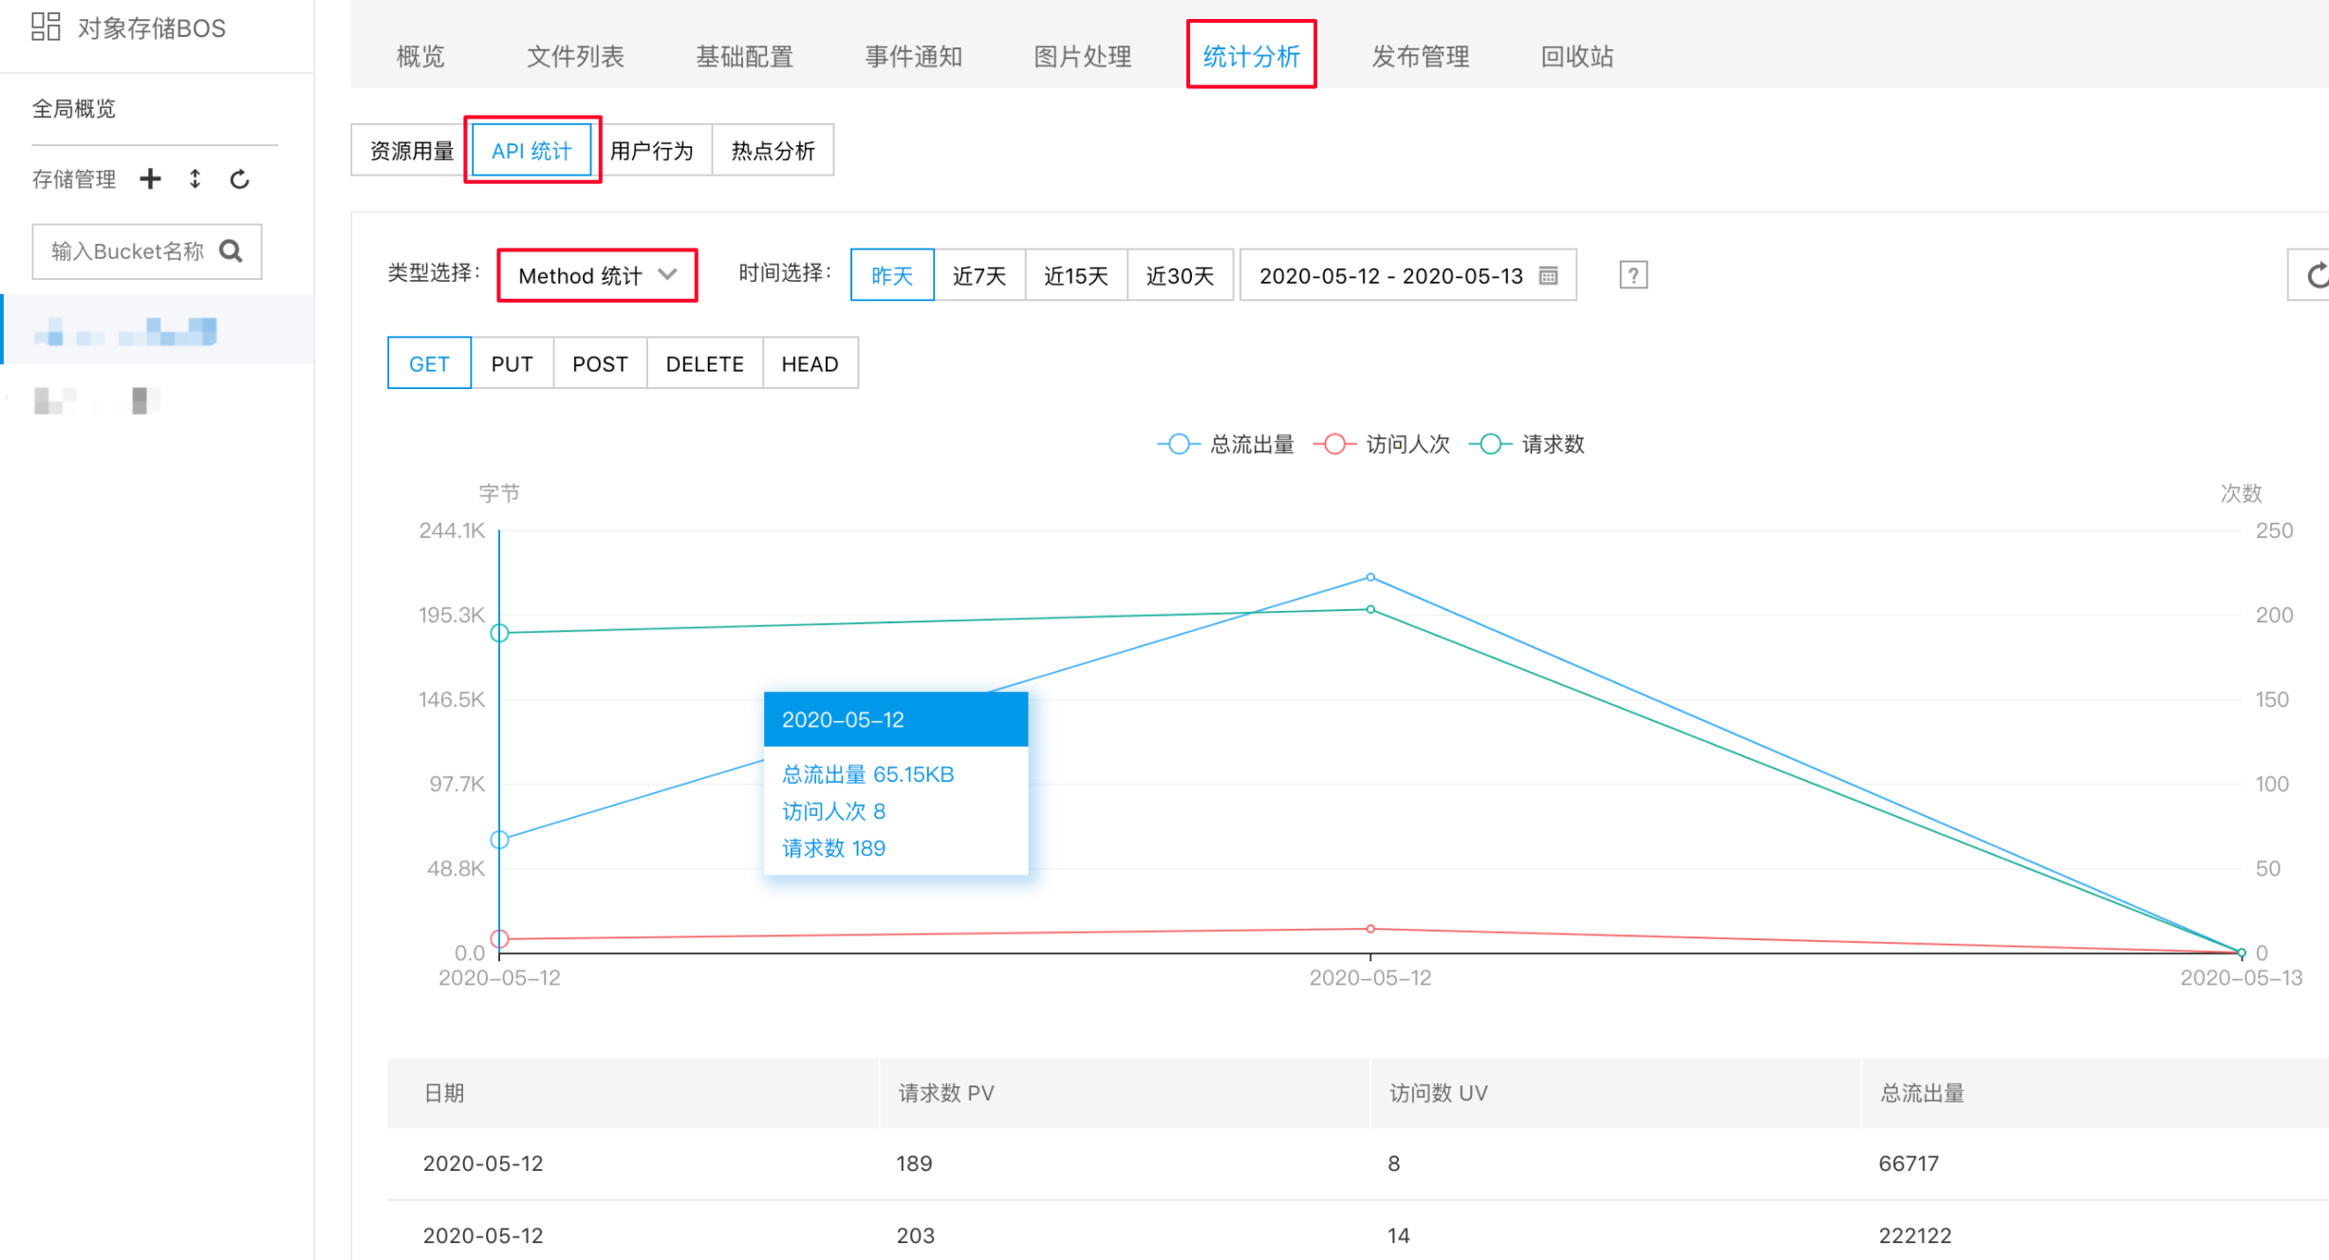
Task: Click the 输入Bucket名称 search field
Action: point(147,251)
